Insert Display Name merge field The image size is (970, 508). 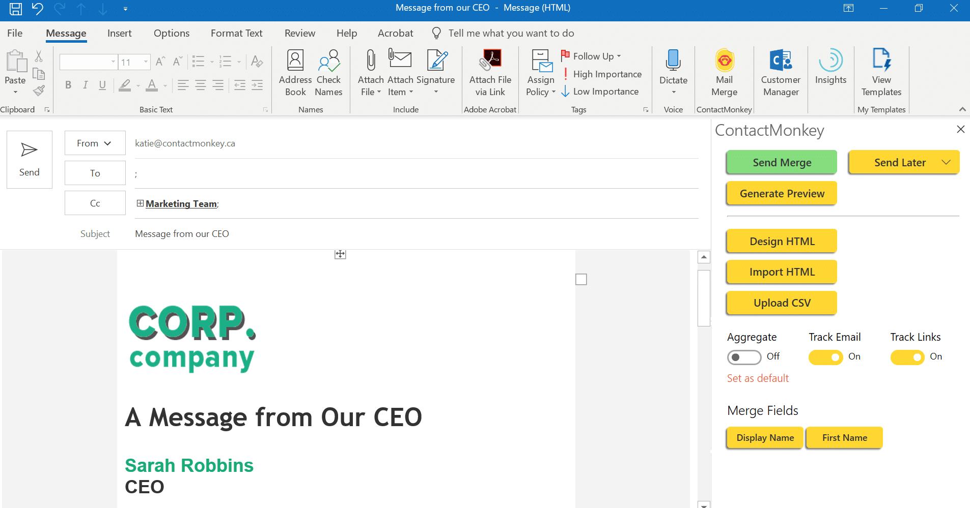765,438
